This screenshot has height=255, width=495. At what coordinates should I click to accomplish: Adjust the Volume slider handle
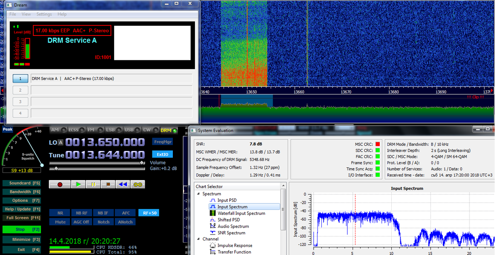142,163
